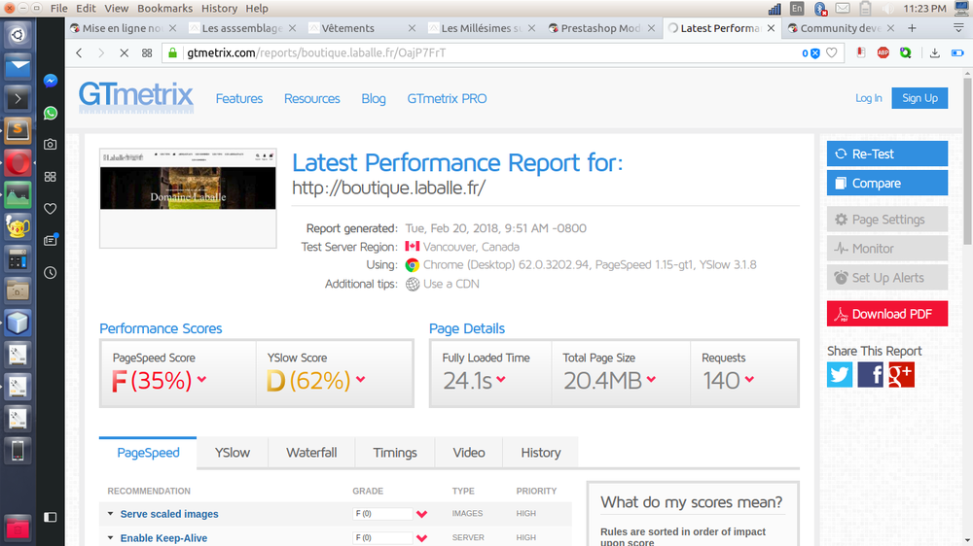Viewport: 973px width, 546px height.
Task: Share report on Google Plus
Action: point(901,375)
